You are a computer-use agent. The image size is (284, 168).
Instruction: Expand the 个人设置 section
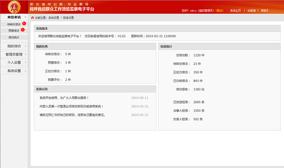(26, 63)
